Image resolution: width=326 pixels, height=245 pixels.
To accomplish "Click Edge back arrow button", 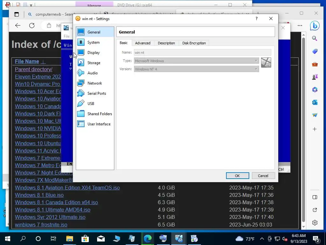I will coord(18,26).
